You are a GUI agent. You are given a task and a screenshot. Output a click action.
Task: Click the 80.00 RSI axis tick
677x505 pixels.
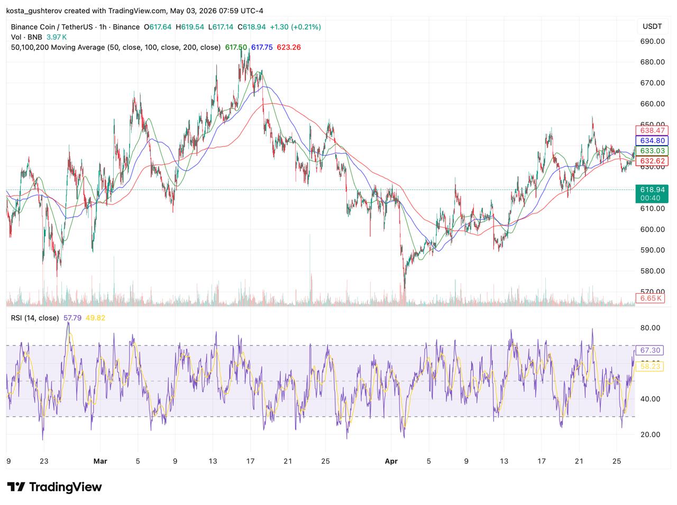[650, 328]
